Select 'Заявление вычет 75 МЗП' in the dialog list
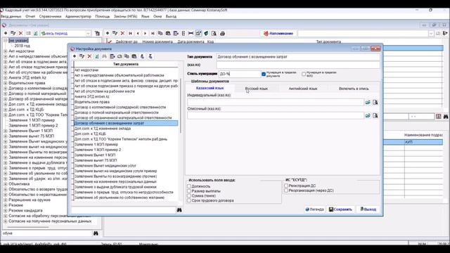Screen dimensions: 450x253 click(x=96, y=160)
